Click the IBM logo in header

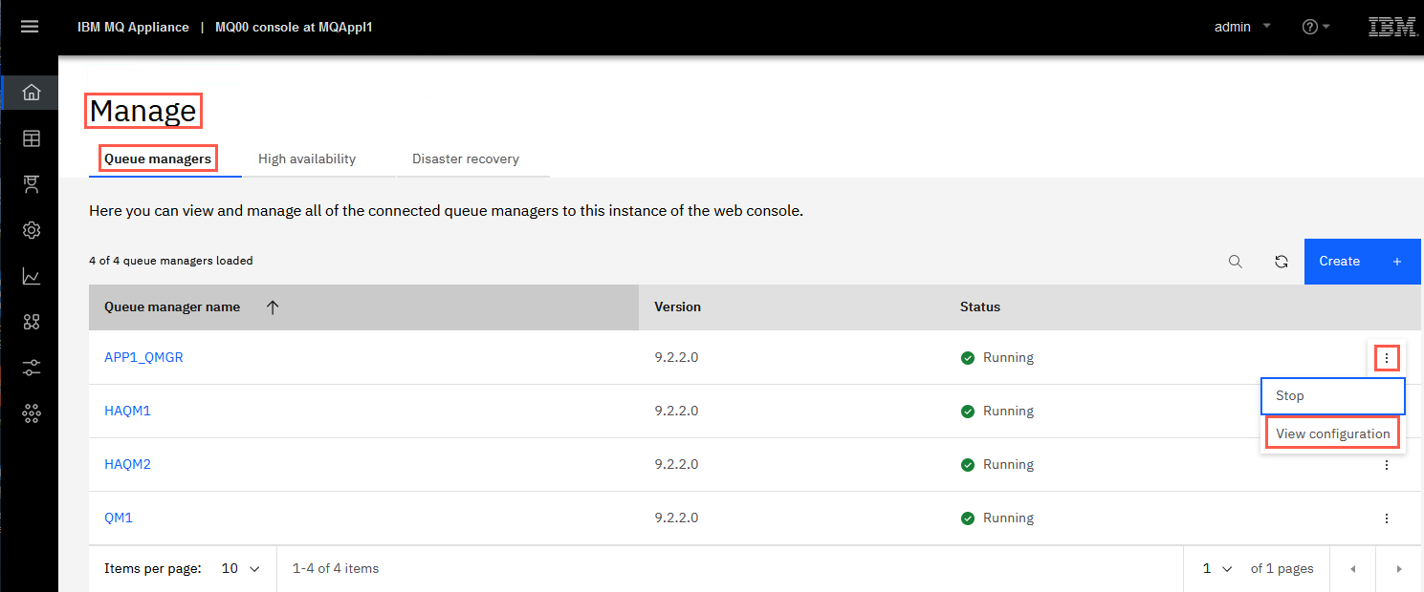(x=1392, y=27)
